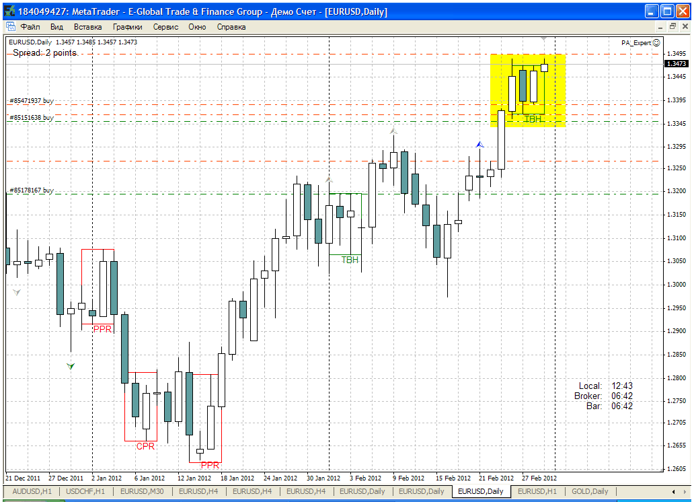Click the 27 Feb 2012 date label
Image resolution: width=694 pixels, height=502 pixels.
point(539,478)
